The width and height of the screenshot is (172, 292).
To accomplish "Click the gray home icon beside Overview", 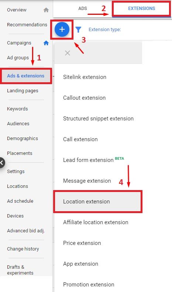I will (x=46, y=10).
